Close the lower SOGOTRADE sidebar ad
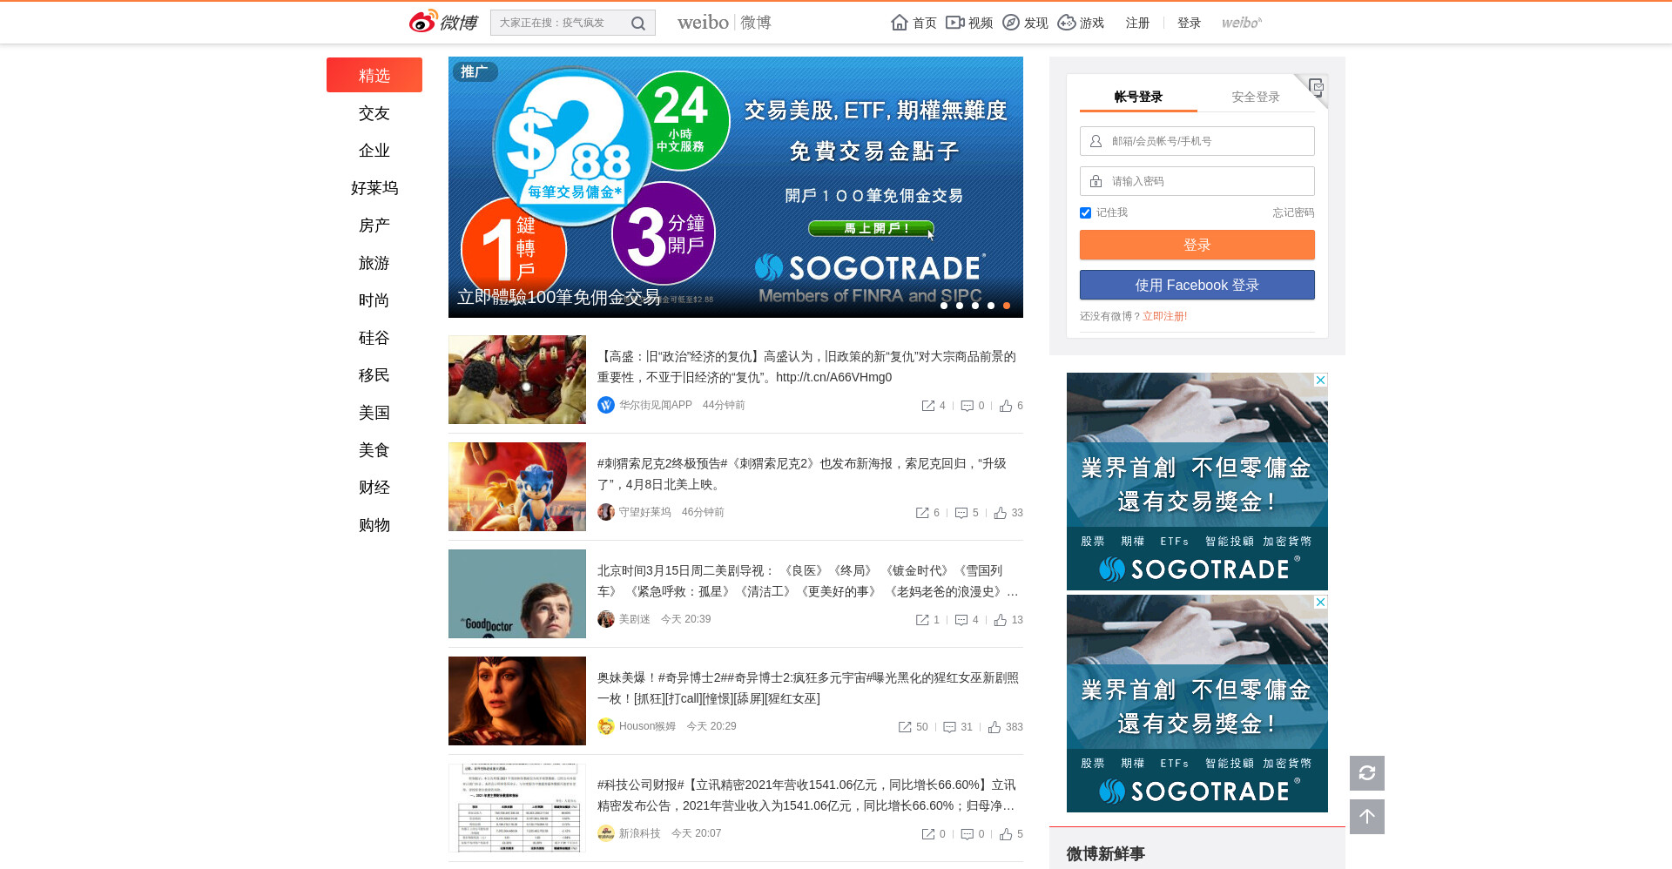 tap(1320, 602)
